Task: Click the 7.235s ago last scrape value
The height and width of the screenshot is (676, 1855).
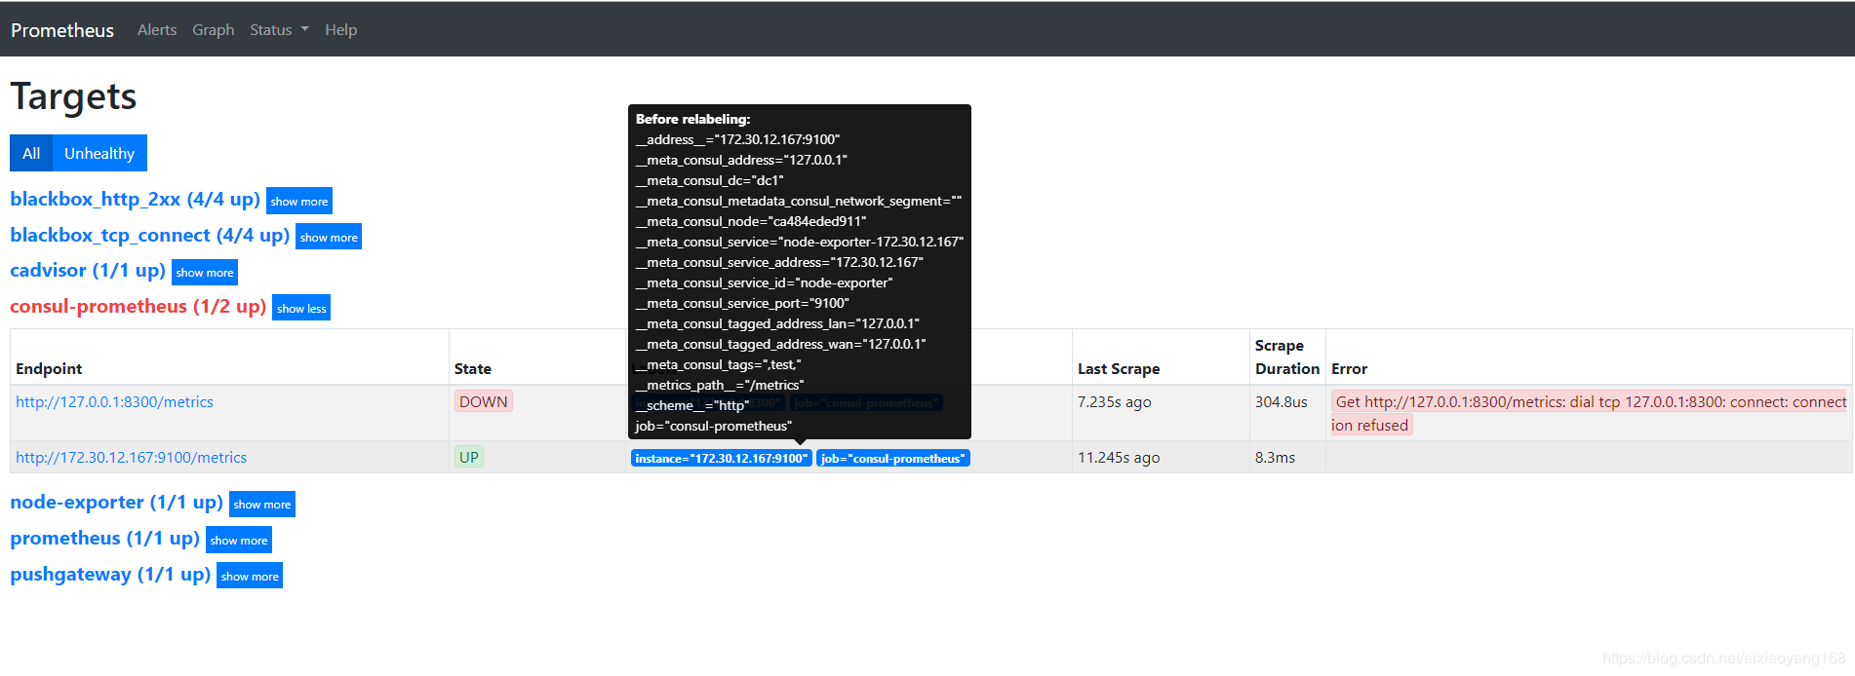Action: tap(1115, 401)
